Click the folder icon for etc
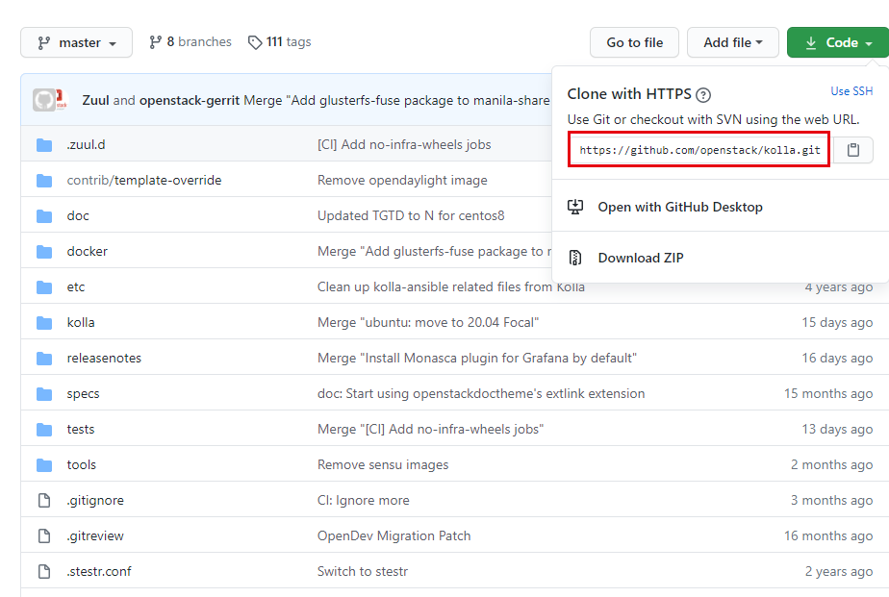889x597 pixels. [44, 287]
